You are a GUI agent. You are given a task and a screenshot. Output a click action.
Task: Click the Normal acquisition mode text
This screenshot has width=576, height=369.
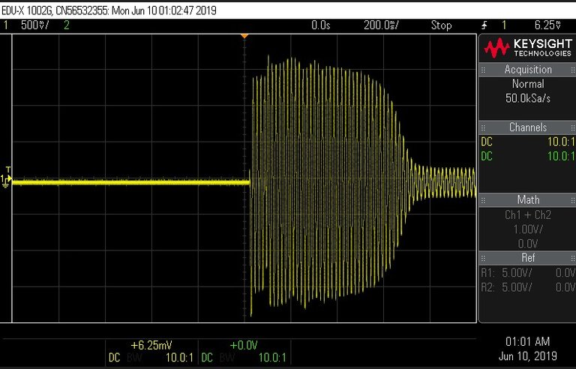(528, 84)
